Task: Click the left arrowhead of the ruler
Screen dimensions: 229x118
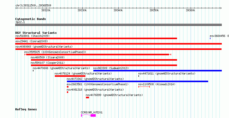Action: [x=16, y=8]
